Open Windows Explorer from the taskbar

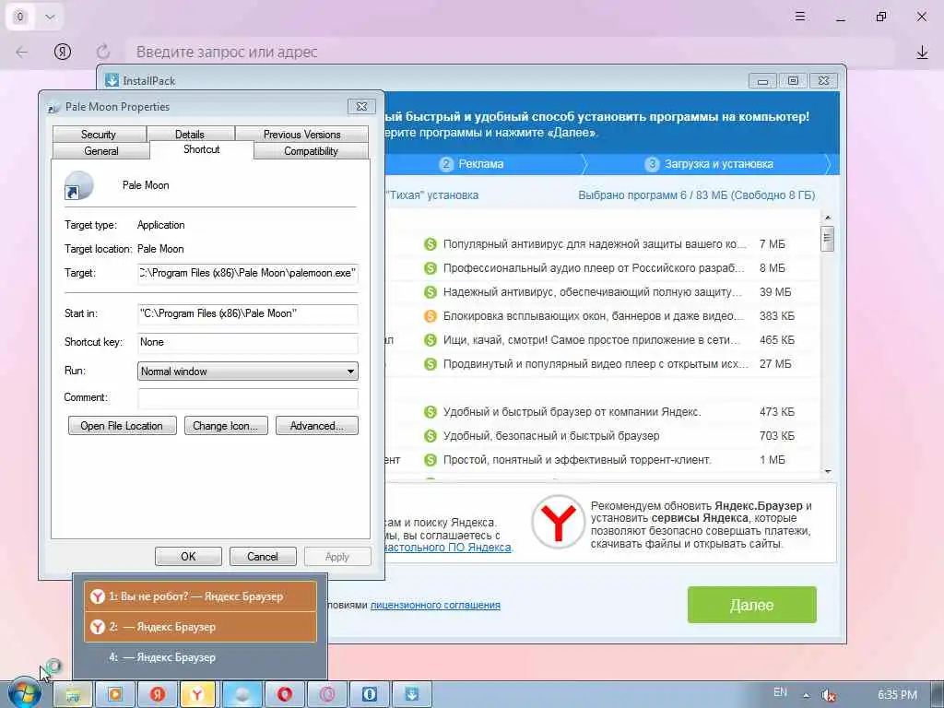(x=72, y=695)
